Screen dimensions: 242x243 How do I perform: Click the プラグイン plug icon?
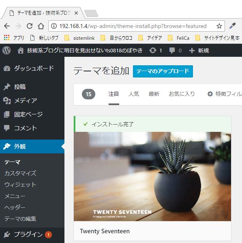(x=7, y=234)
